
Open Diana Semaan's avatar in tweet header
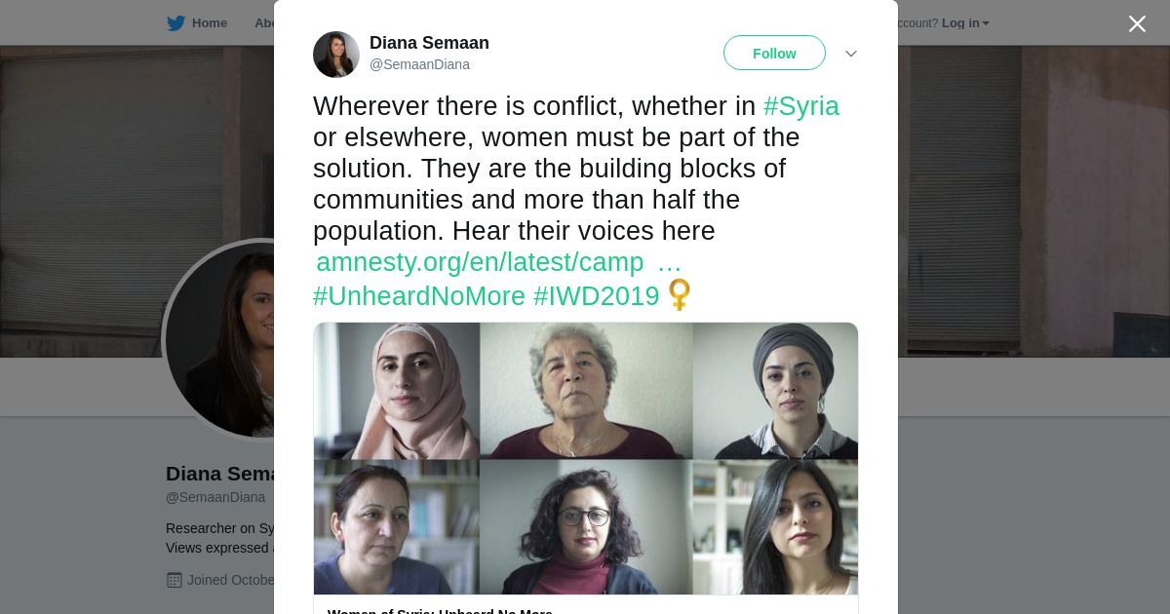tap(336, 55)
